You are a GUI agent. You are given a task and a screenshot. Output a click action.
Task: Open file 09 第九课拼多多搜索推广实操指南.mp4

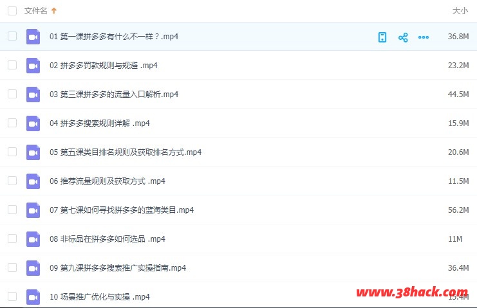118,268
